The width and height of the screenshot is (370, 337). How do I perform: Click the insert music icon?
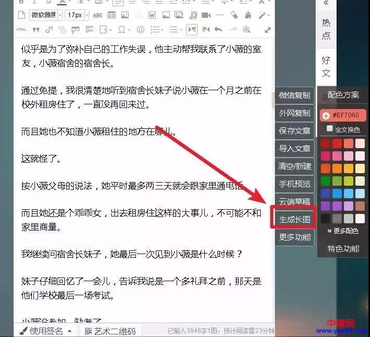coord(193,15)
